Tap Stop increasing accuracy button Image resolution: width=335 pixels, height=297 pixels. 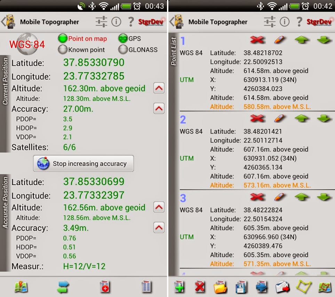coord(83,163)
